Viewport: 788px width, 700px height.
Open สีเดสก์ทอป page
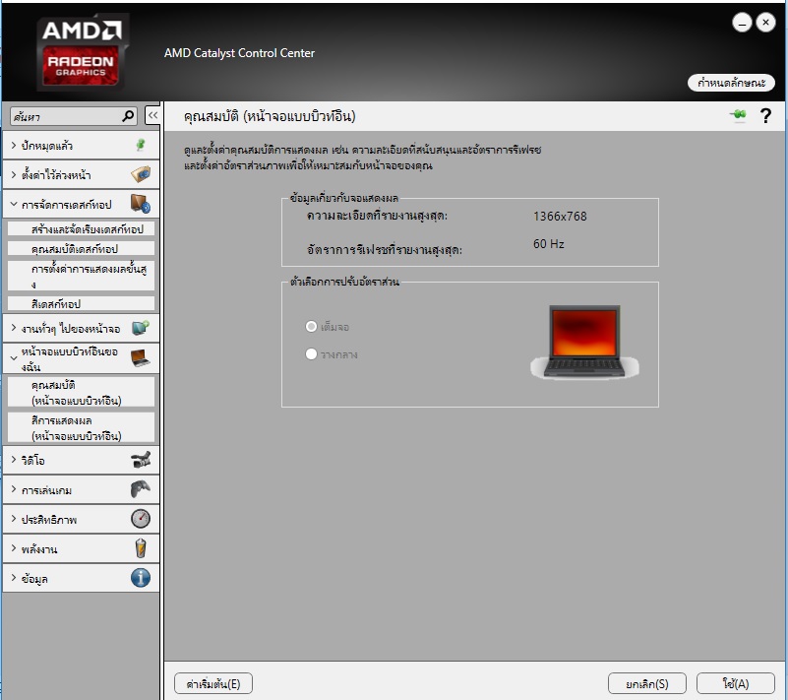pyautogui.click(x=81, y=303)
